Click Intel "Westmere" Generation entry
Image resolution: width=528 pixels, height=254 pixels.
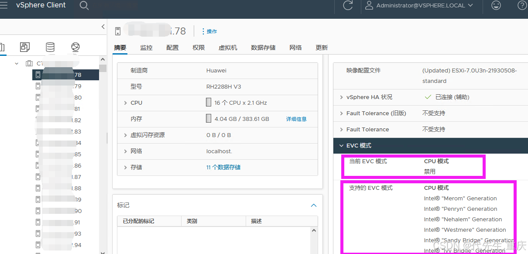point(465,230)
